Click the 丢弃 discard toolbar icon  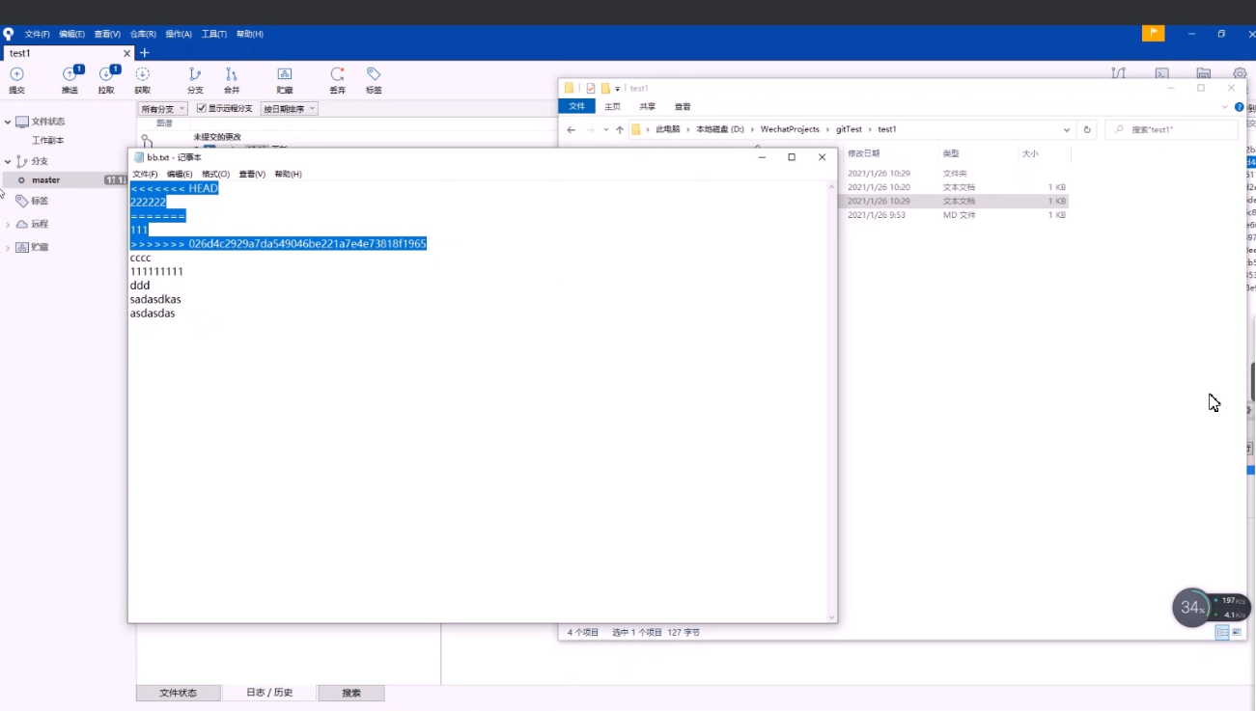[x=337, y=74]
